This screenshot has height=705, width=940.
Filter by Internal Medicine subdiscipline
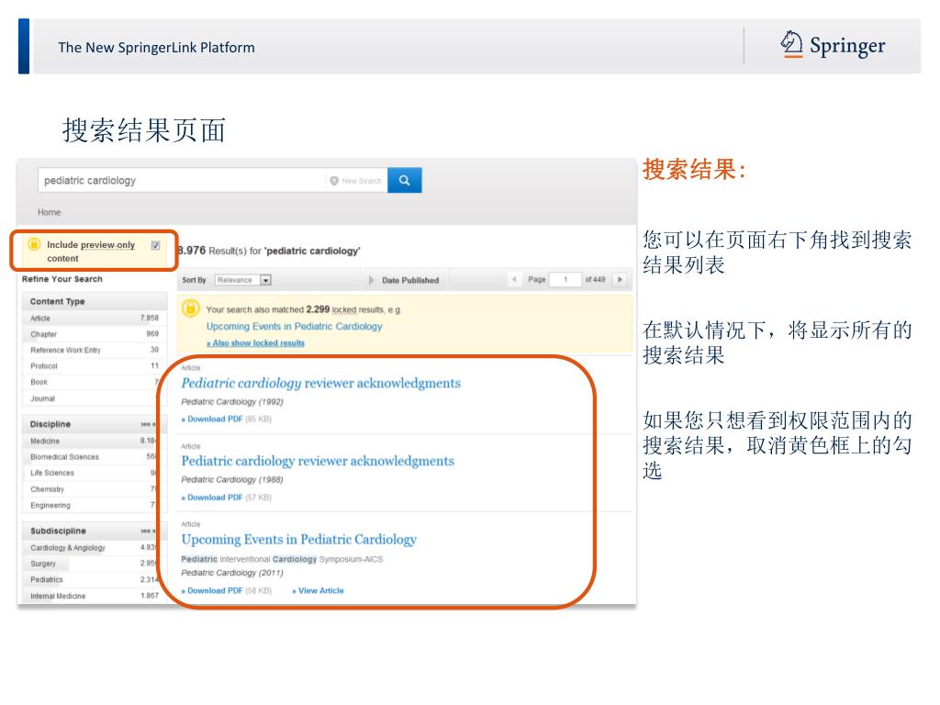93,596
